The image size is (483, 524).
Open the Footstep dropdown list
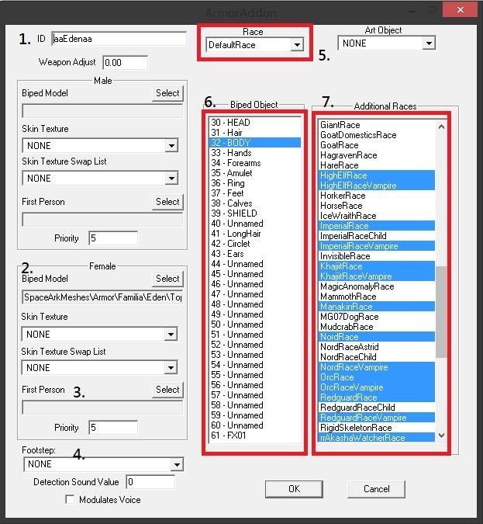(103, 464)
